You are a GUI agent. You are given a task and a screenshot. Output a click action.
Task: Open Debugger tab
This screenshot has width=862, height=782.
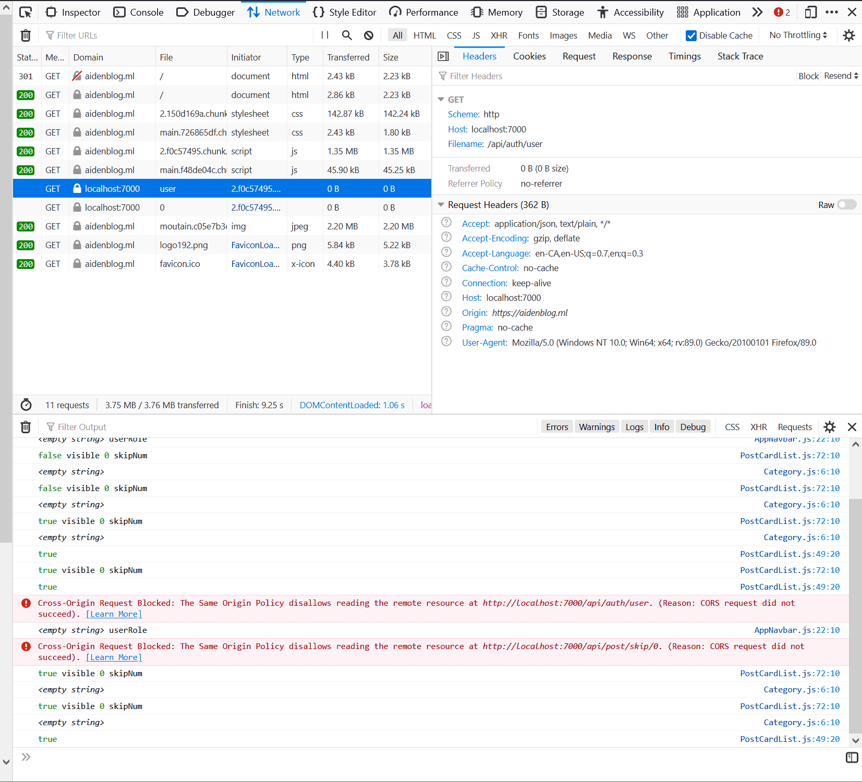tap(205, 12)
